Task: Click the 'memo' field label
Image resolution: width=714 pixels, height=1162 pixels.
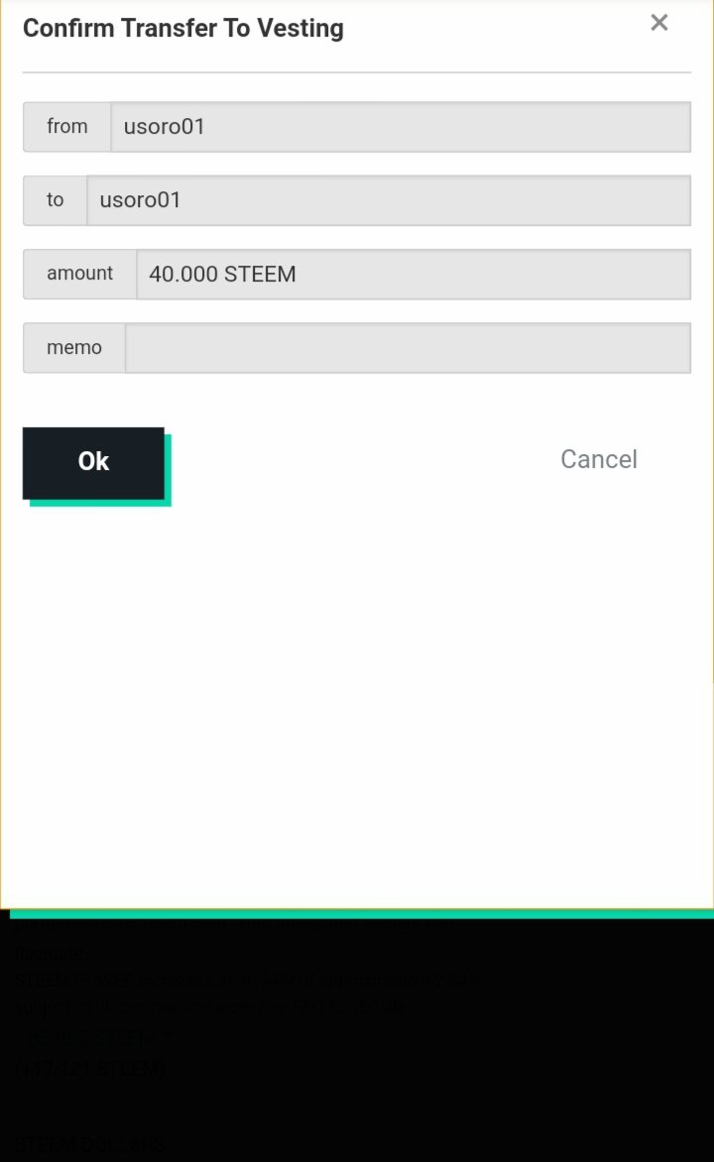Action: 74,348
